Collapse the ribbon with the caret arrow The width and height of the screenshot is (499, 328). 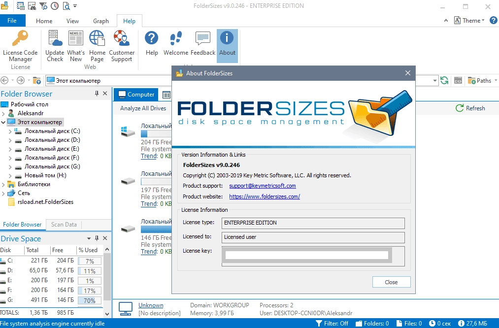[446, 20]
